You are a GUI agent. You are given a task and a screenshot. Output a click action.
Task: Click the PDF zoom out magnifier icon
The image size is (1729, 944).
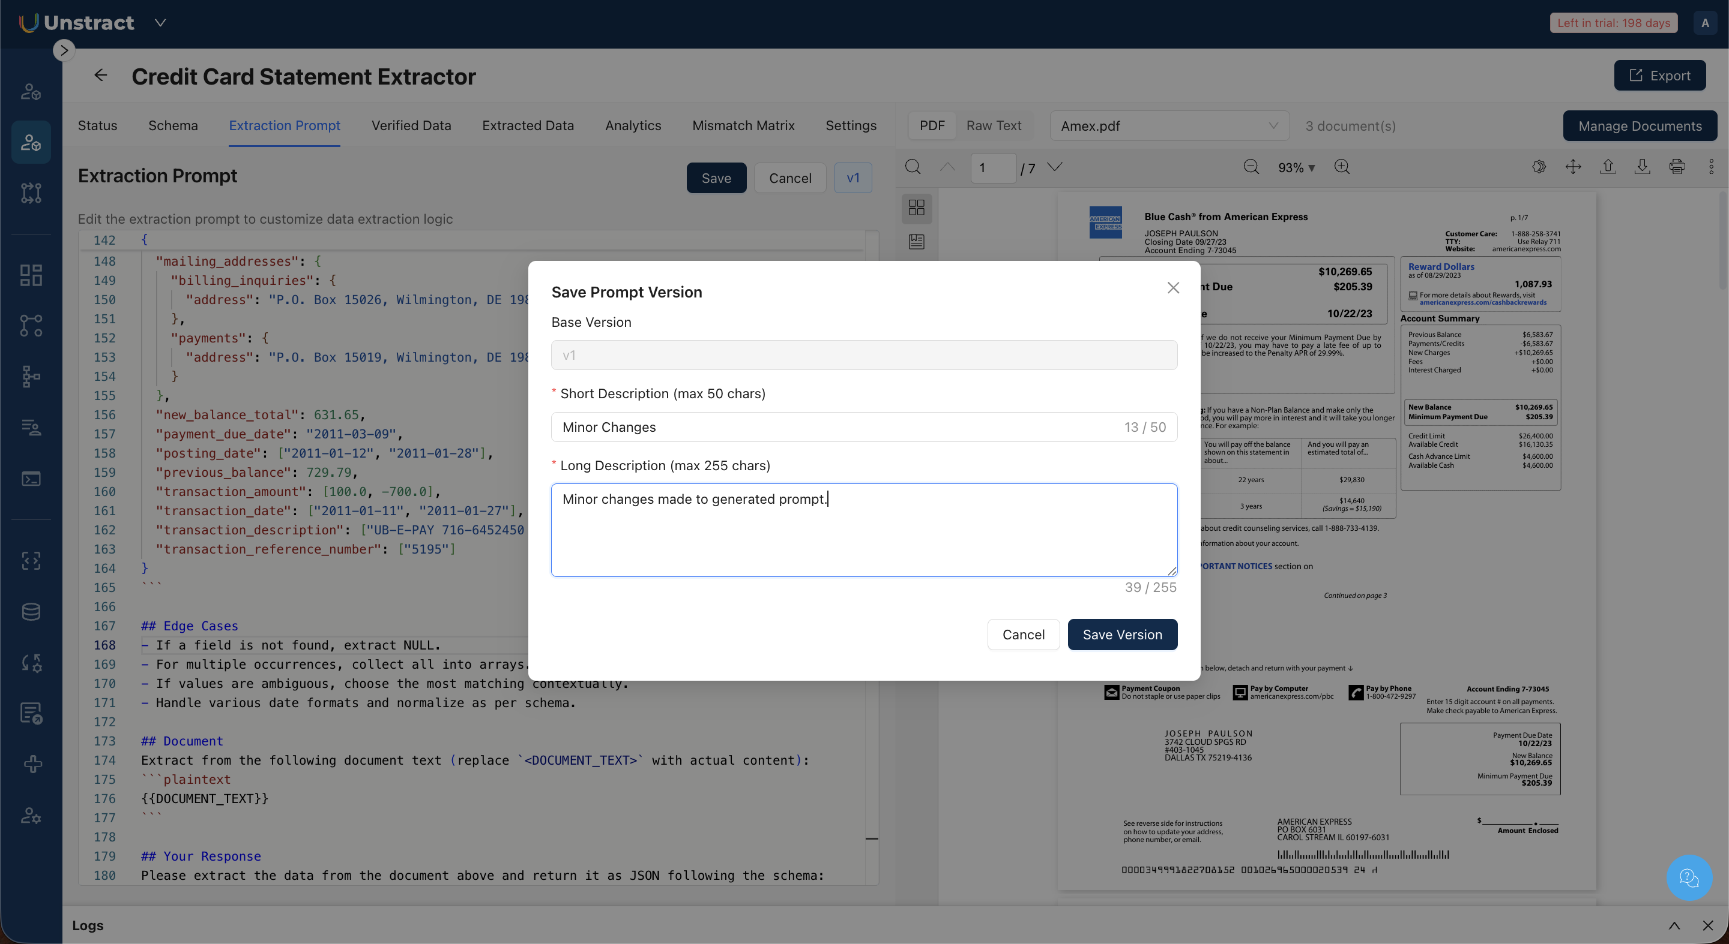[x=1251, y=167]
